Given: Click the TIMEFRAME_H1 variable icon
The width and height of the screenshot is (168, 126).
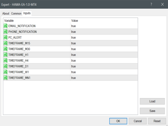Looking at the screenshot, I should 6,55.
